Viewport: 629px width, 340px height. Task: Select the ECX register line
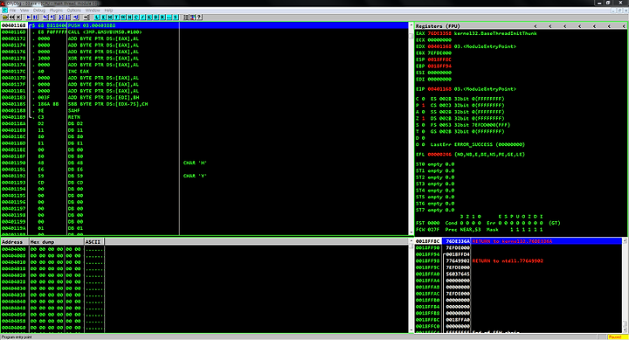click(x=433, y=39)
